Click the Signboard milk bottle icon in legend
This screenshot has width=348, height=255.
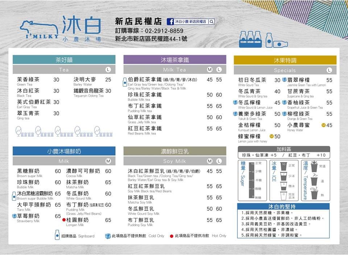tap(57, 235)
